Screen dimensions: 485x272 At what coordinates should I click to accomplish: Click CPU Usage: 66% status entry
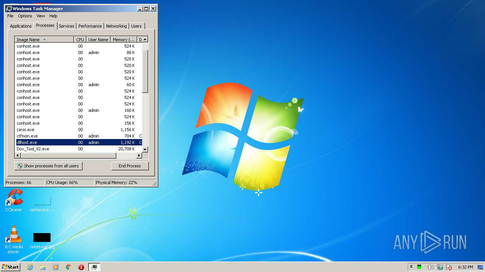click(x=70, y=182)
